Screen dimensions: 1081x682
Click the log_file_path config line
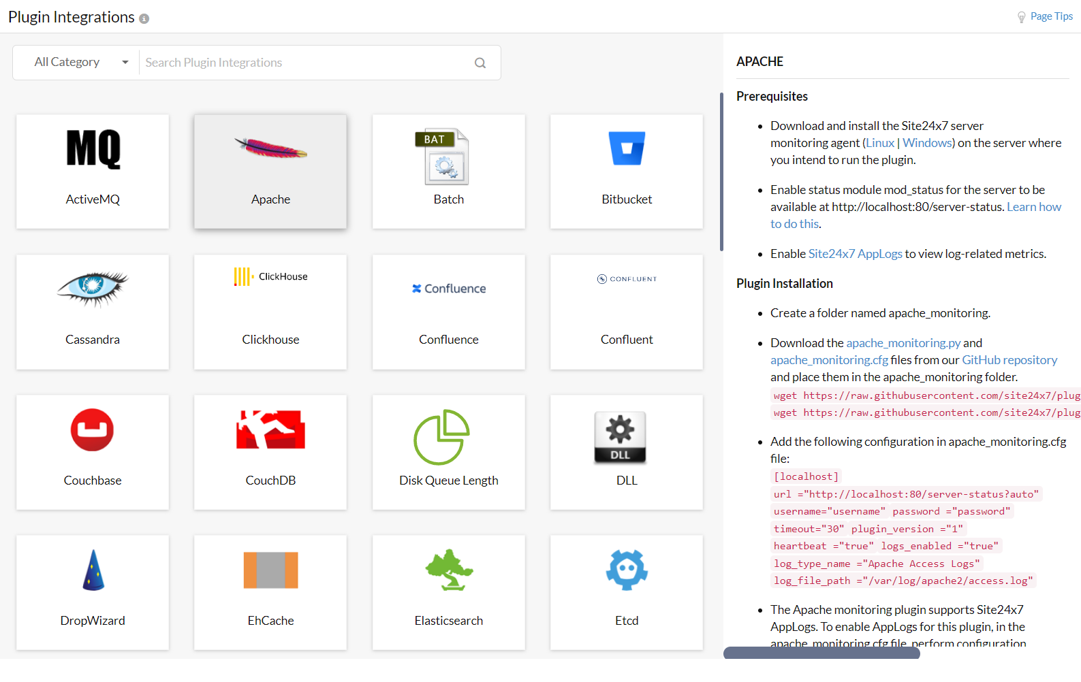(x=904, y=581)
